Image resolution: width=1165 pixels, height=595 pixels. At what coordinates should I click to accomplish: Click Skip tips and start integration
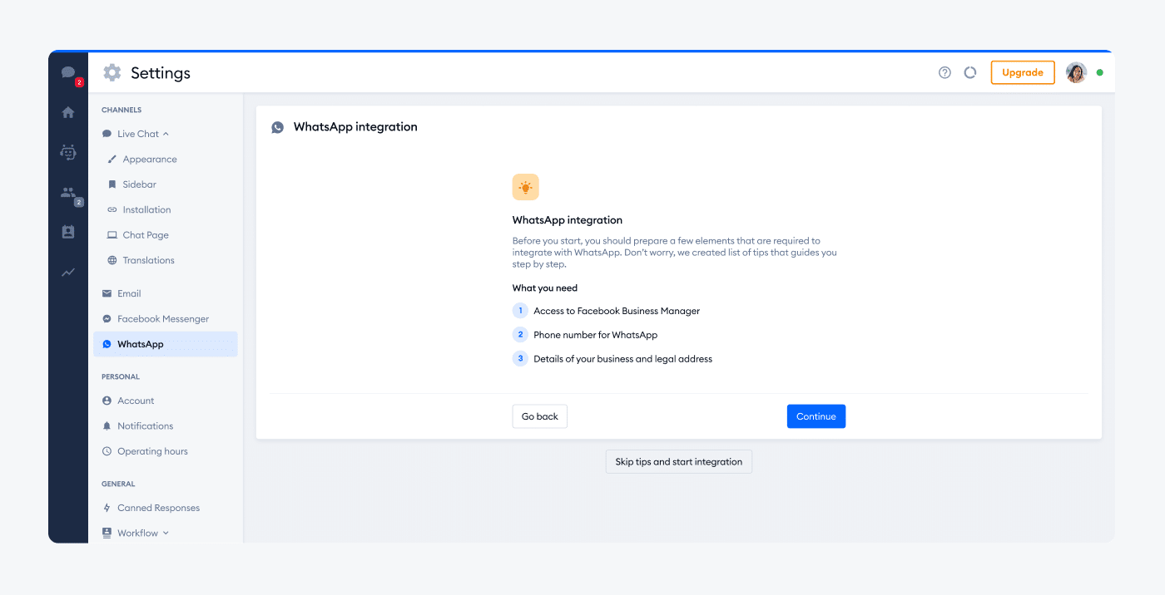coord(678,462)
